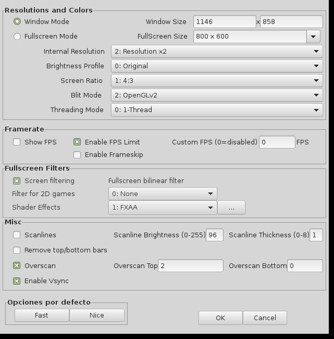Screen dimensions: 334x339
Task: Apply the Nice default options
Action: pos(97,315)
